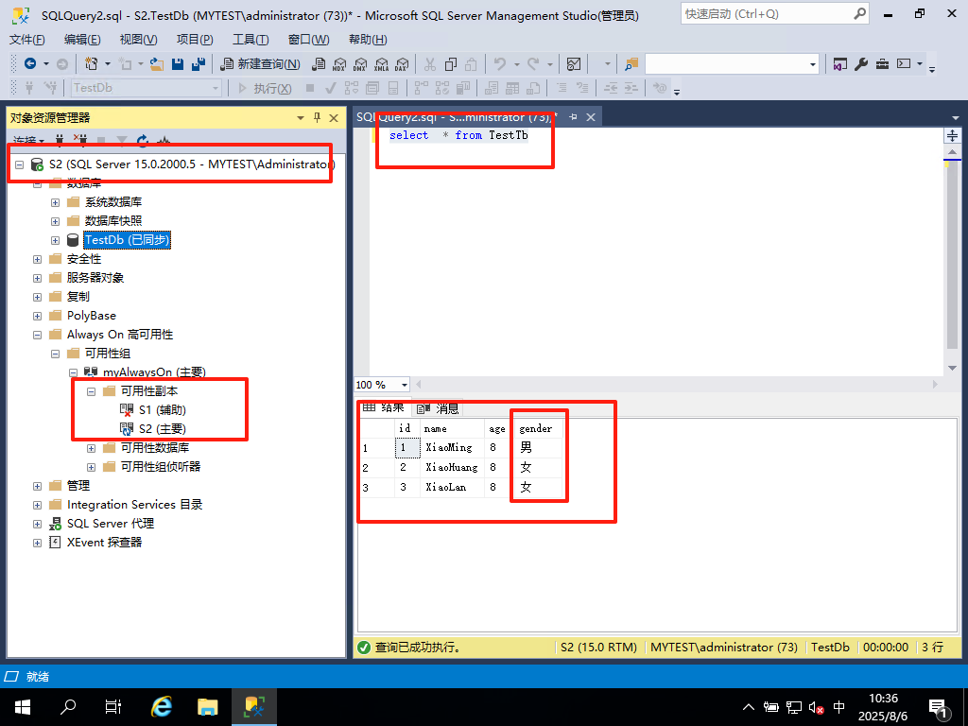968x726 pixels.
Task: Open the 窗口(W) menu
Action: pyautogui.click(x=309, y=40)
